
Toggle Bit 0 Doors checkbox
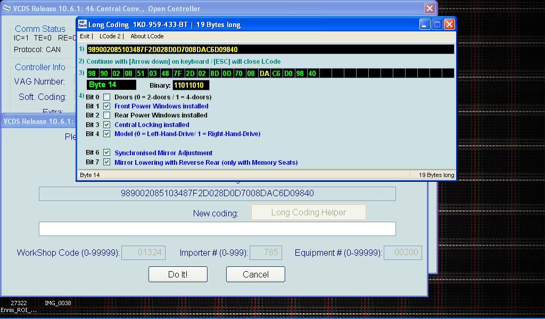(106, 97)
